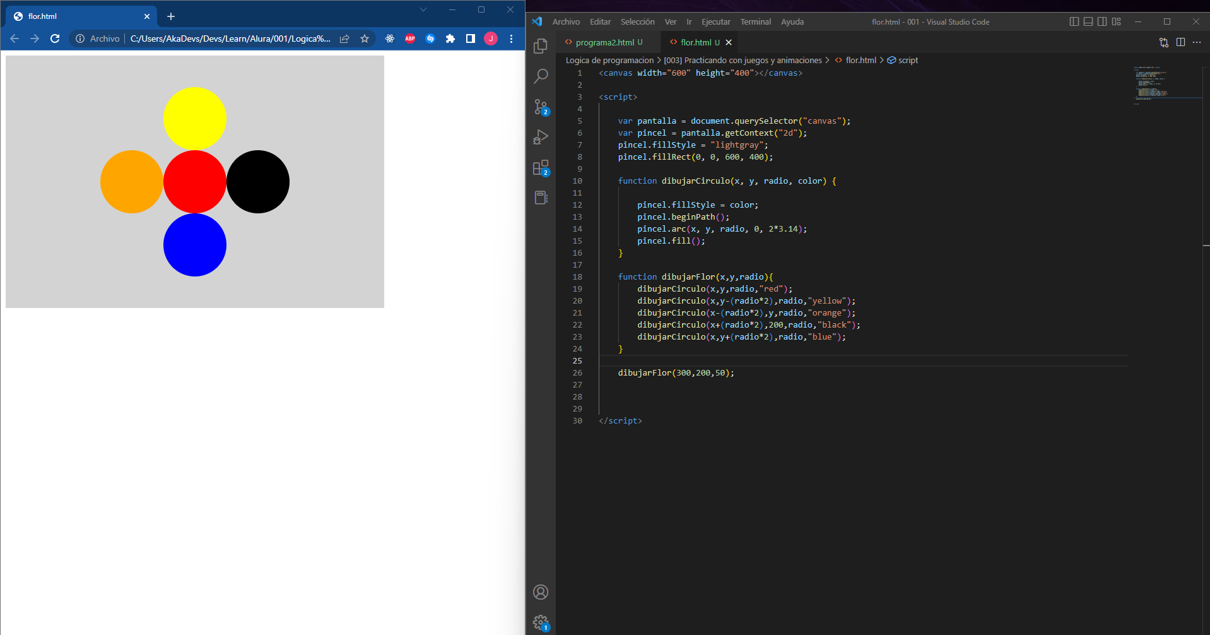Open the Selección menu

click(x=637, y=21)
